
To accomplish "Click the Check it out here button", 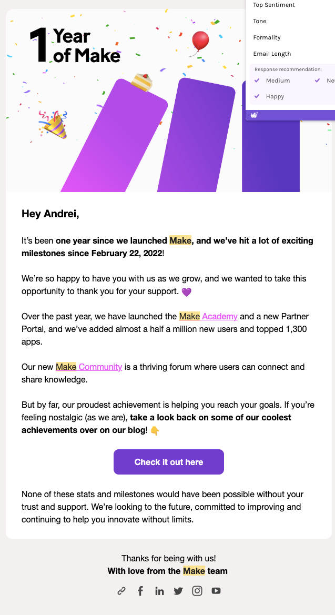I will pyautogui.click(x=169, y=462).
